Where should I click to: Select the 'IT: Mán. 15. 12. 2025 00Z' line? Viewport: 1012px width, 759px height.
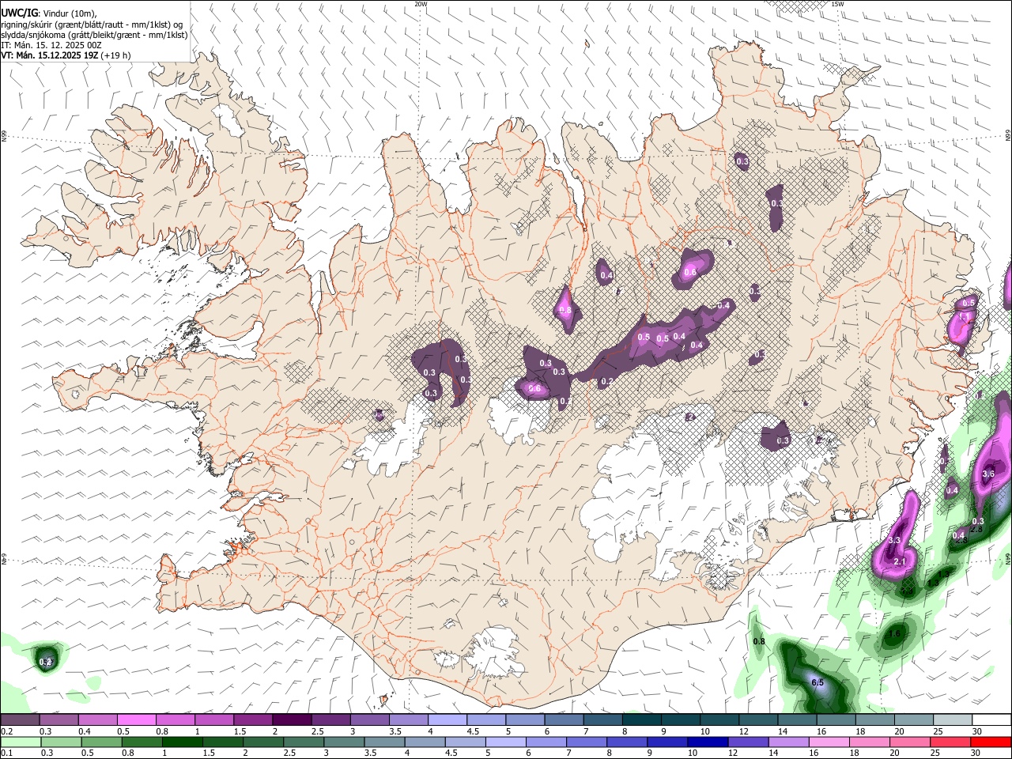point(51,45)
